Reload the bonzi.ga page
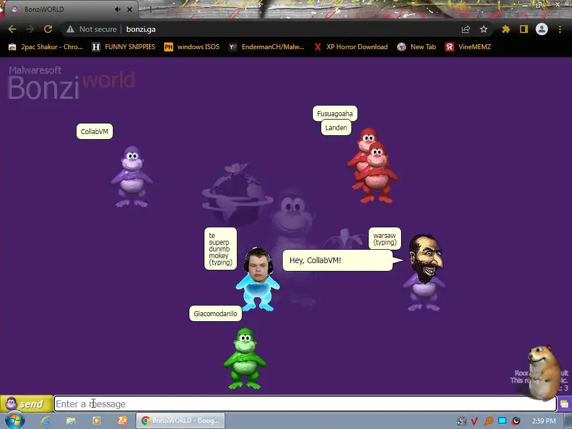Image resolution: width=572 pixels, height=429 pixels. coord(48,29)
